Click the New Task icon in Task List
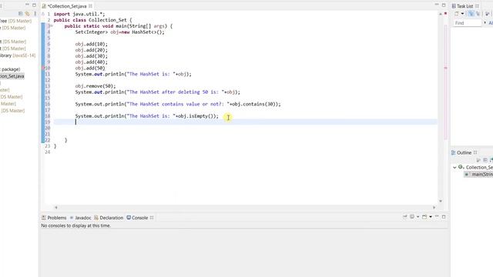This screenshot has height=277, width=493. [457, 14]
